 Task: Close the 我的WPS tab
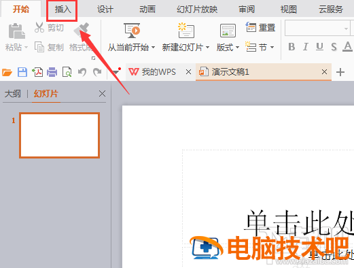[x=188, y=72]
